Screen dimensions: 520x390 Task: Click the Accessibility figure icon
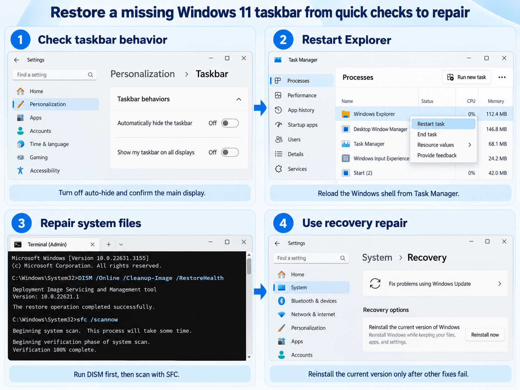point(20,171)
